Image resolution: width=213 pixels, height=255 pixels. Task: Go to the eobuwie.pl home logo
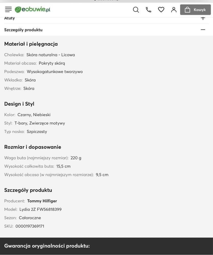pyautogui.click(x=32, y=9)
